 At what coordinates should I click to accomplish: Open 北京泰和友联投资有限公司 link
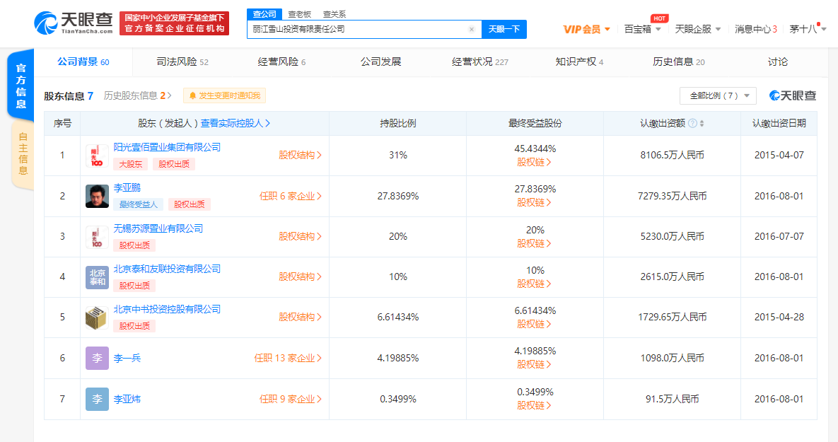(167, 269)
